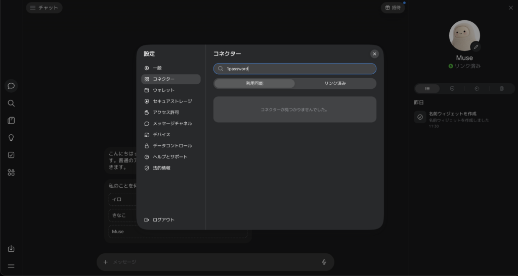Select the shield check tab in right panel
Viewport: 518px width, 276px height.
point(452,89)
